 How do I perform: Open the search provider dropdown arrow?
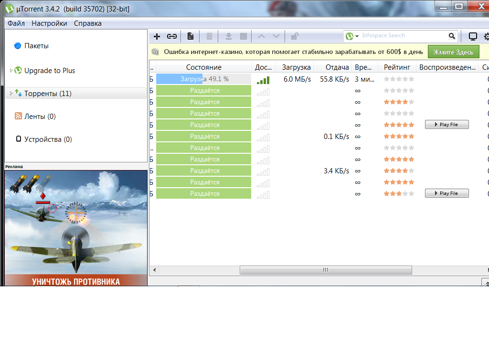point(357,36)
